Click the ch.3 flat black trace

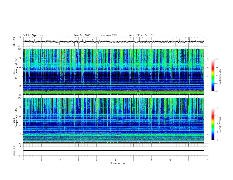click(x=113, y=151)
